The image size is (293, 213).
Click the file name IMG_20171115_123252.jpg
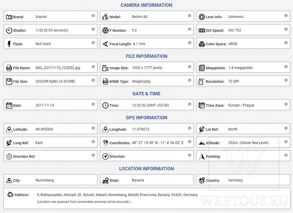(x=58, y=68)
